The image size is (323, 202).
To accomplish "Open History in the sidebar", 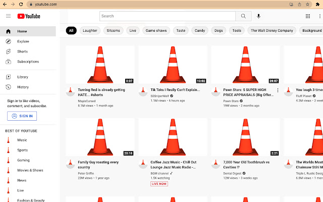I will [x=28, y=87].
